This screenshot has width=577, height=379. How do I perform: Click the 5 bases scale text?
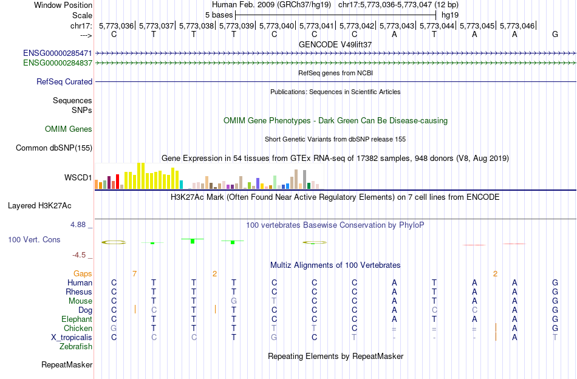click(x=219, y=15)
